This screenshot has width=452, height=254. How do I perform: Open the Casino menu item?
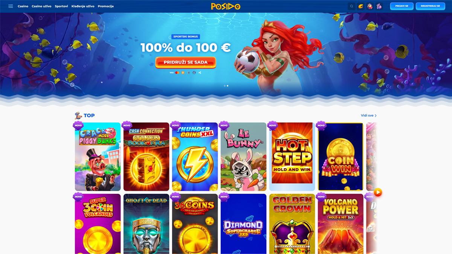[x=23, y=6]
